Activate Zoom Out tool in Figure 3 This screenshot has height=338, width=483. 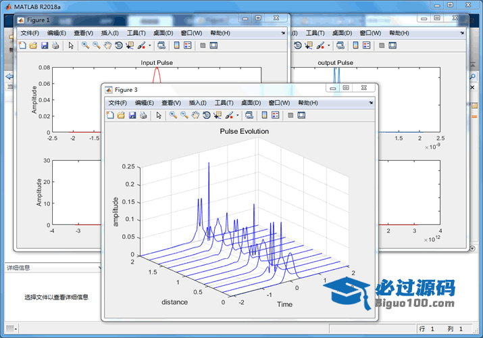click(184, 115)
